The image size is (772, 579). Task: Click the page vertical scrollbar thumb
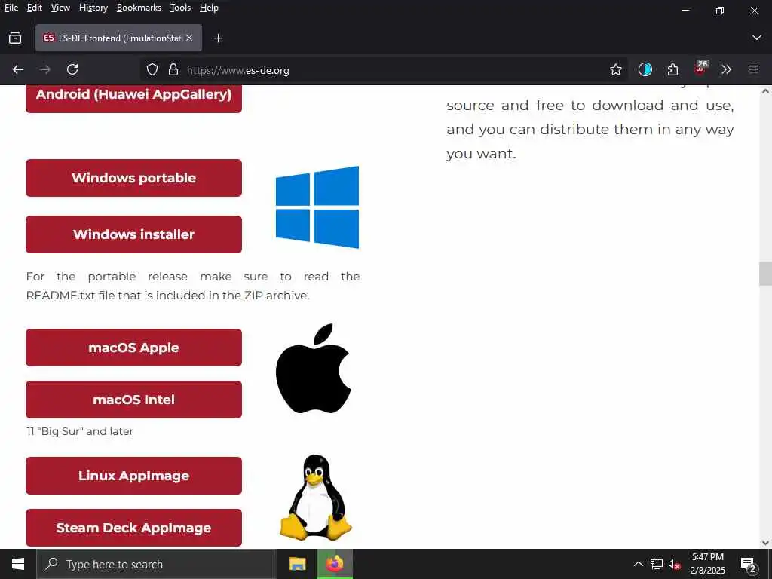(765, 274)
